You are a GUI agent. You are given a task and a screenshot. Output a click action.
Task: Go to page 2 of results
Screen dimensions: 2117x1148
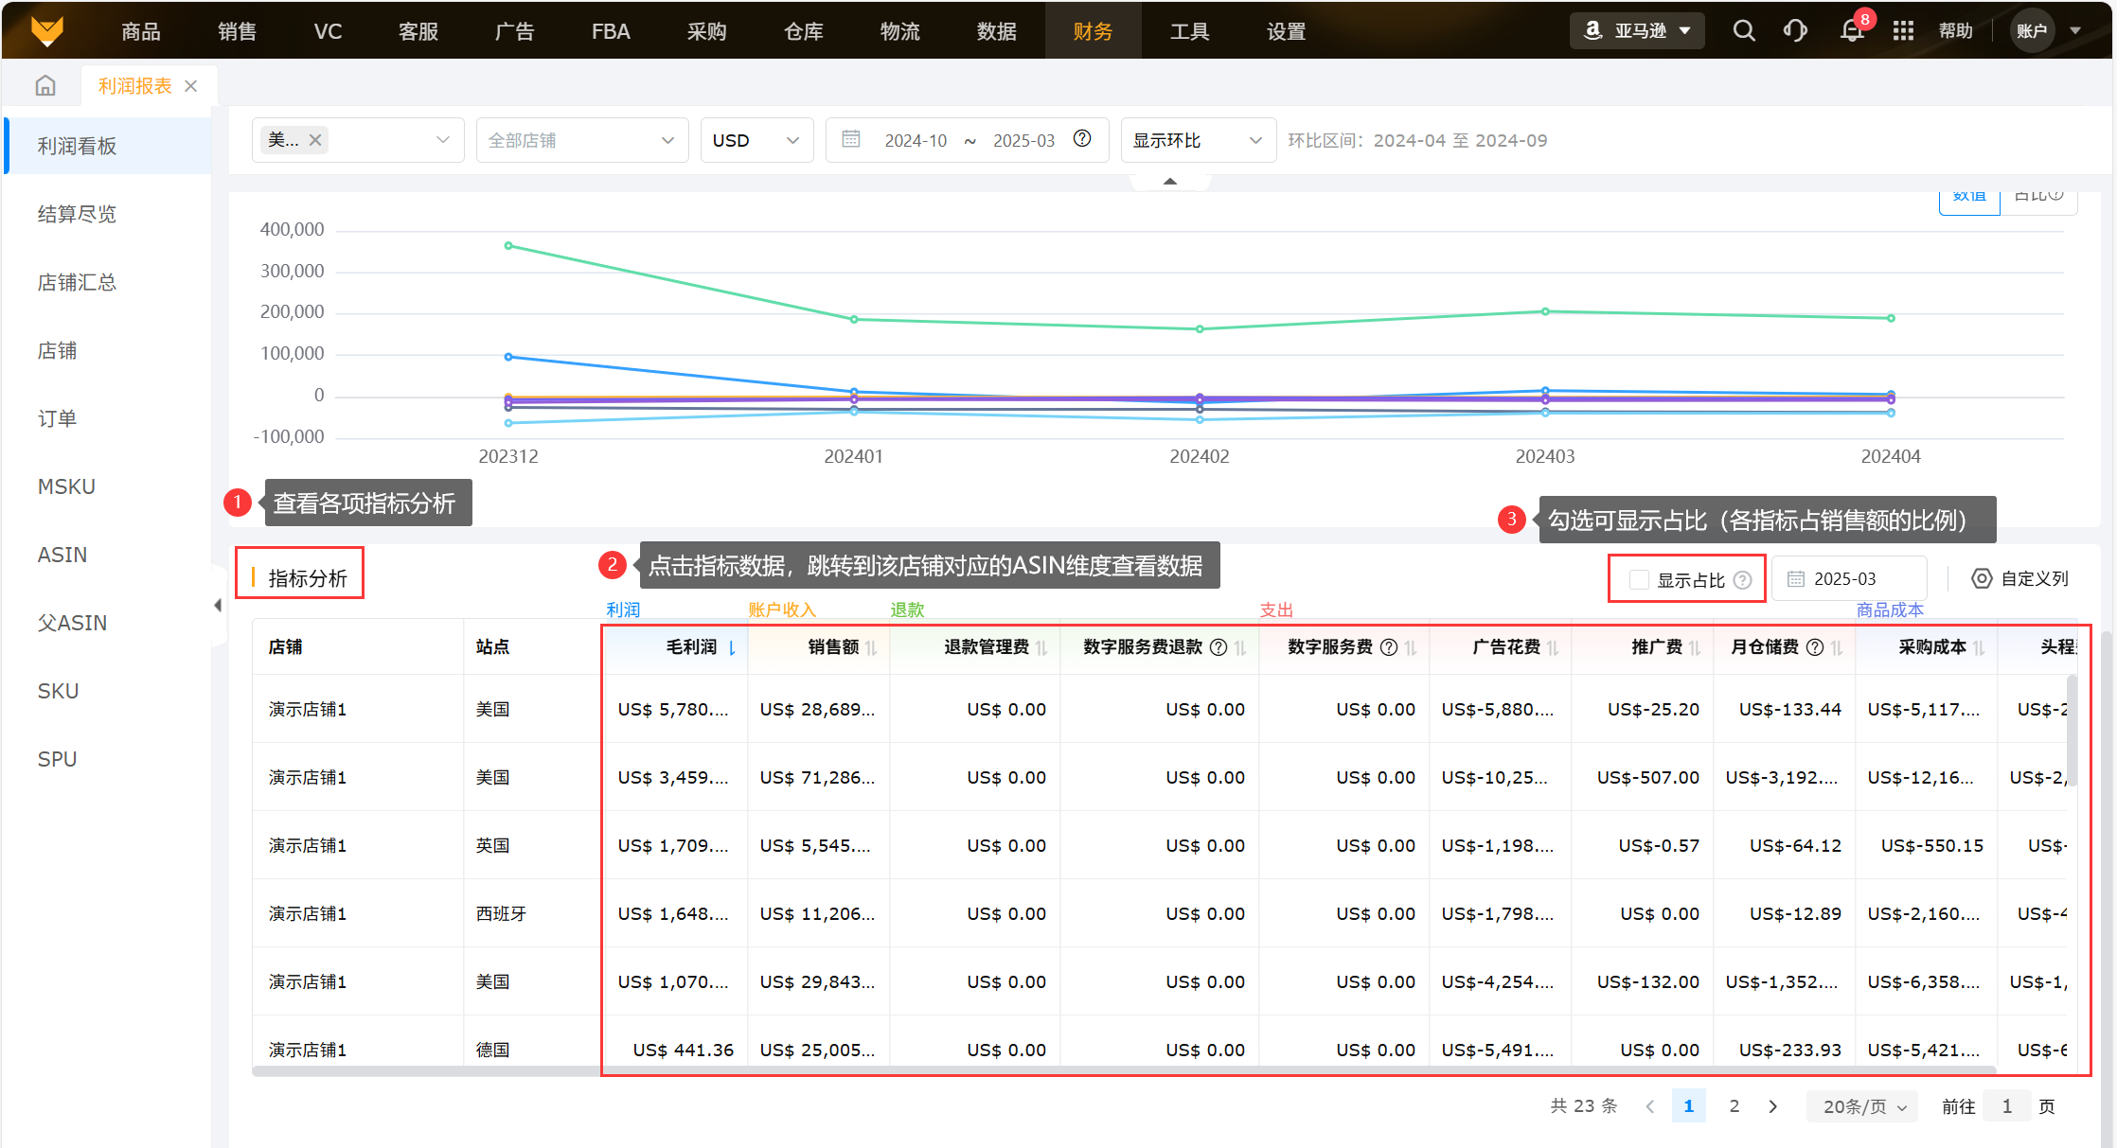click(x=1734, y=1106)
